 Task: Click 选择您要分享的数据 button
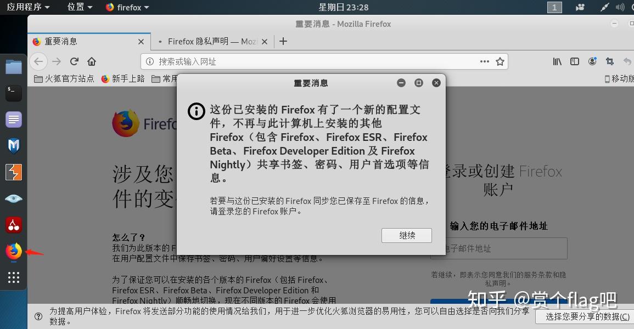pos(587,317)
